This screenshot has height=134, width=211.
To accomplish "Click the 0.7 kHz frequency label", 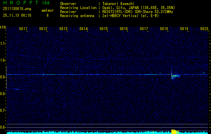I will point(3,111).
